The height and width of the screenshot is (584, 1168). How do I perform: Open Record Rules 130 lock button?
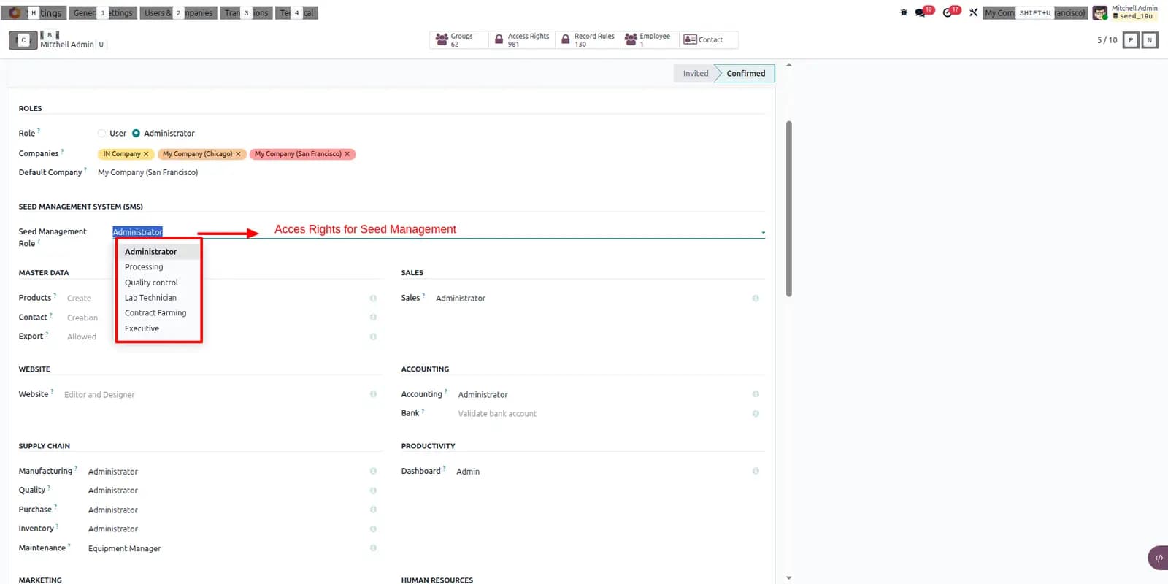588,39
